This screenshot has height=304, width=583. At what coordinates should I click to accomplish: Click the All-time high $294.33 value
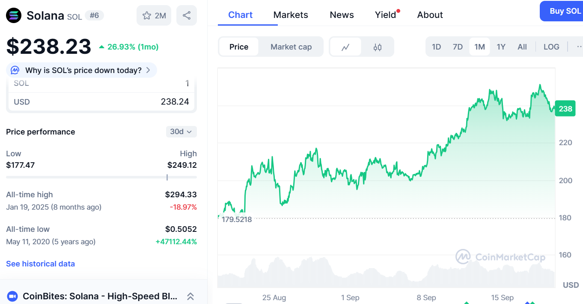coord(181,195)
